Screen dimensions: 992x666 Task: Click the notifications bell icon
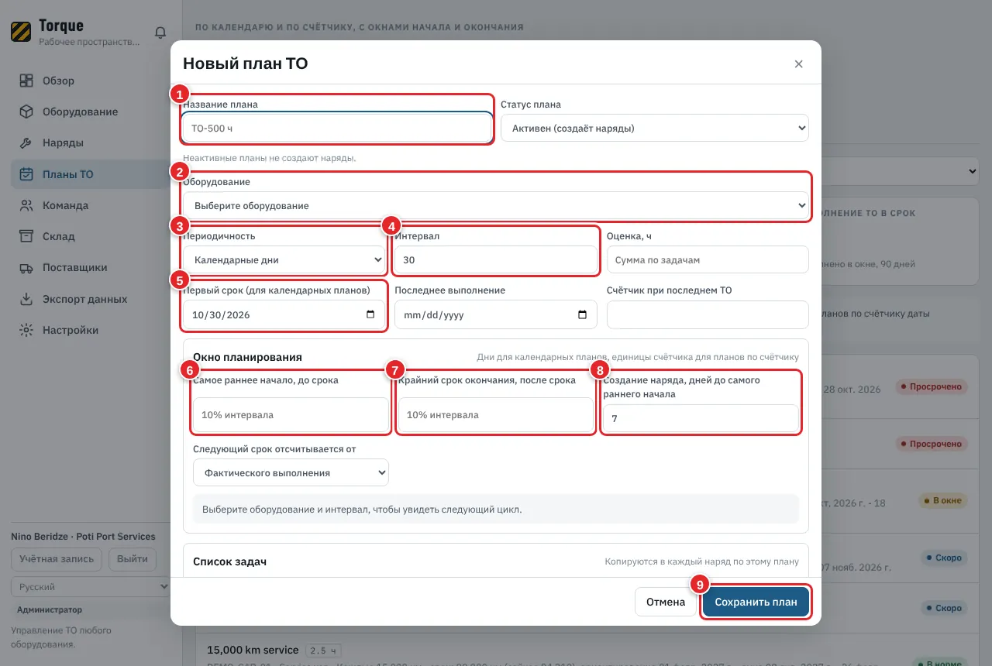pyautogui.click(x=160, y=33)
